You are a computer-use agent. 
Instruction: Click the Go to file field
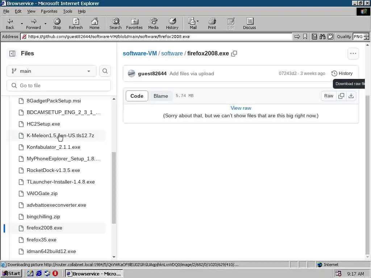tap(59, 85)
